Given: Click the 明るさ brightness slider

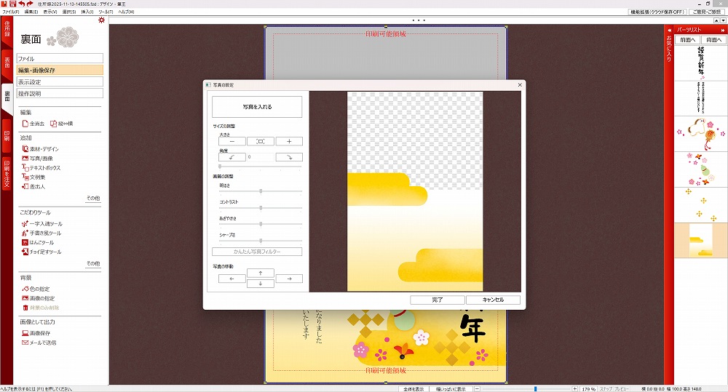Looking at the screenshot, I should pyautogui.click(x=261, y=191).
